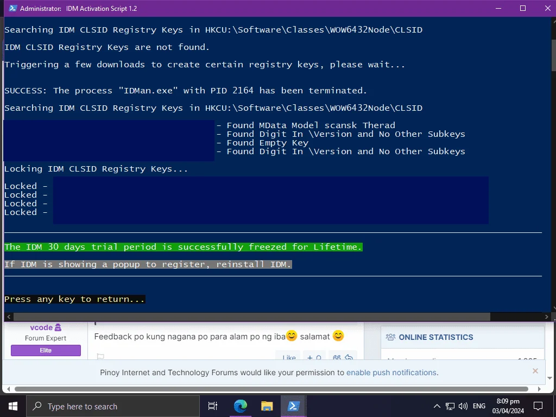Viewport: 556px width, 417px height.
Task: Open the network status tray icon
Action: click(450, 406)
